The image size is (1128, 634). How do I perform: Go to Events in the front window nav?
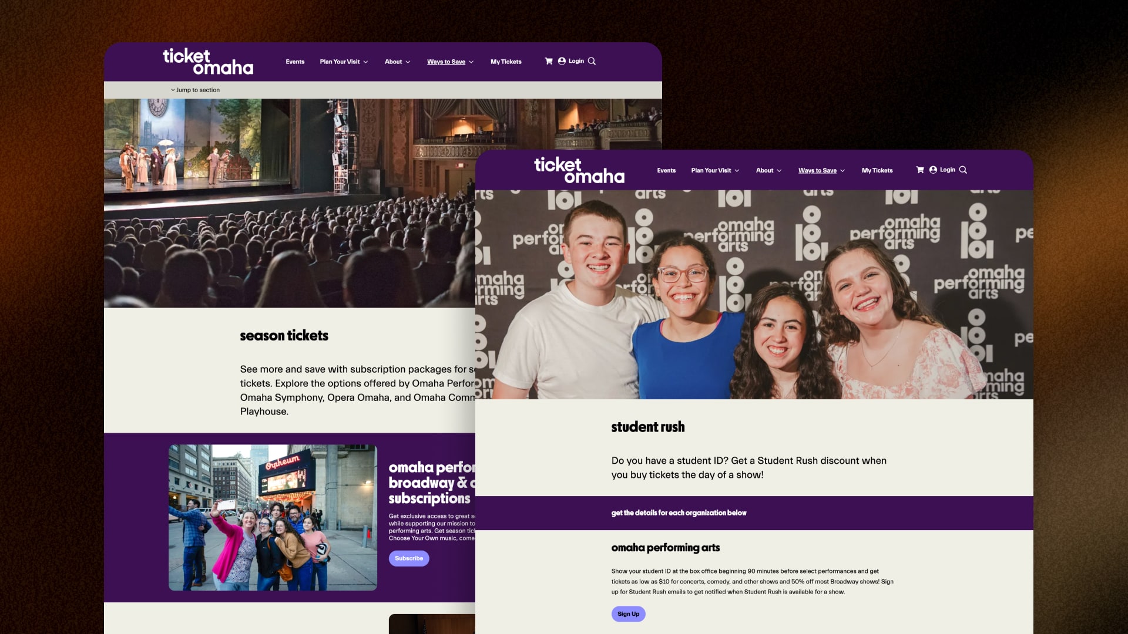click(666, 170)
